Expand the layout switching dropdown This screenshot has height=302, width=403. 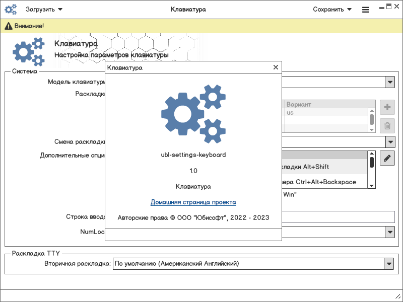pos(389,142)
